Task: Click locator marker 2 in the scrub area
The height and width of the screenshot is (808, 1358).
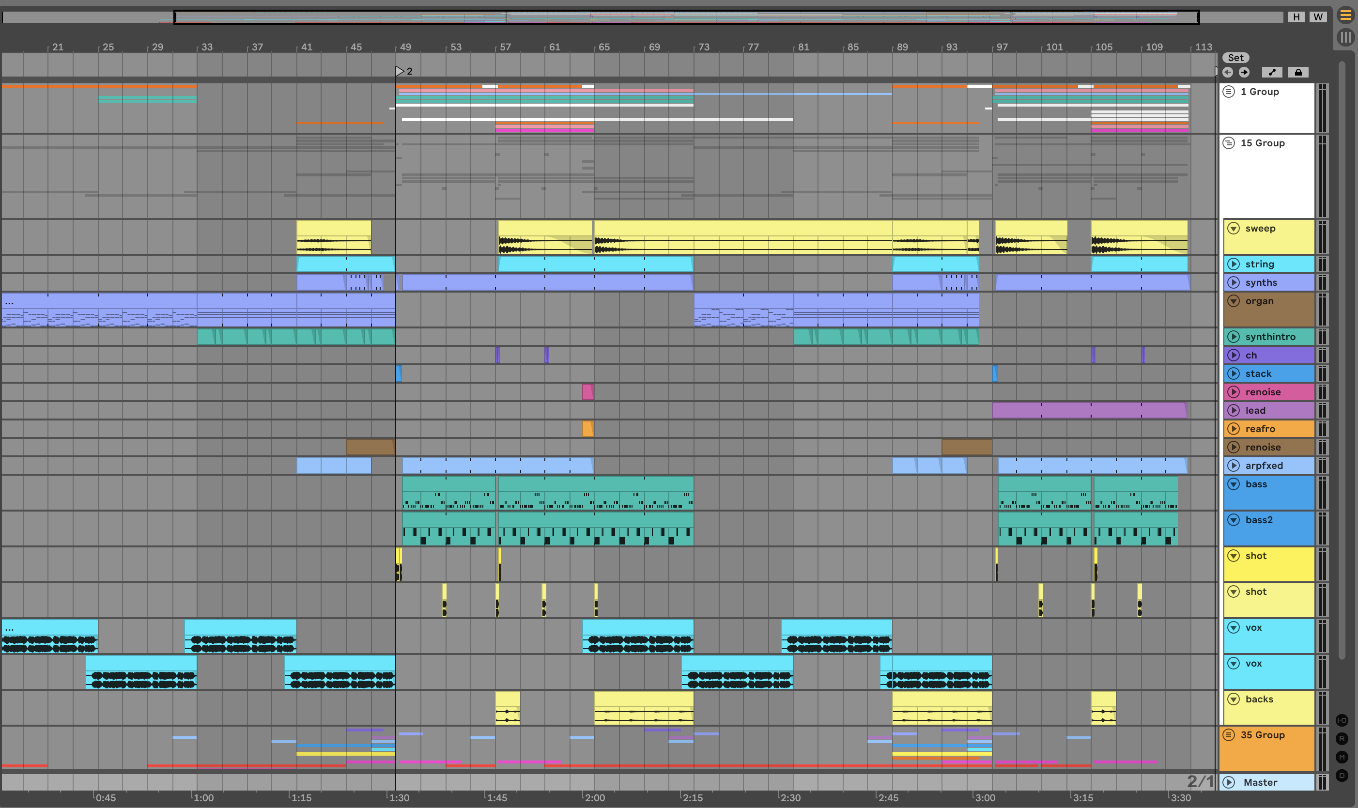Action: pyautogui.click(x=400, y=71)
